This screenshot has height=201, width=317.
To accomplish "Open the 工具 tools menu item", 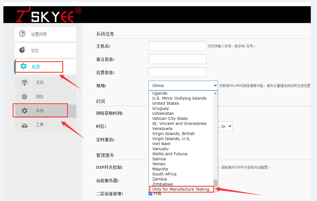I will [x=40, y=125].
